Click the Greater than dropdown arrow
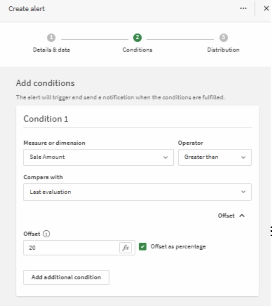Screen dimensions: 272x306 pos(243,157)
